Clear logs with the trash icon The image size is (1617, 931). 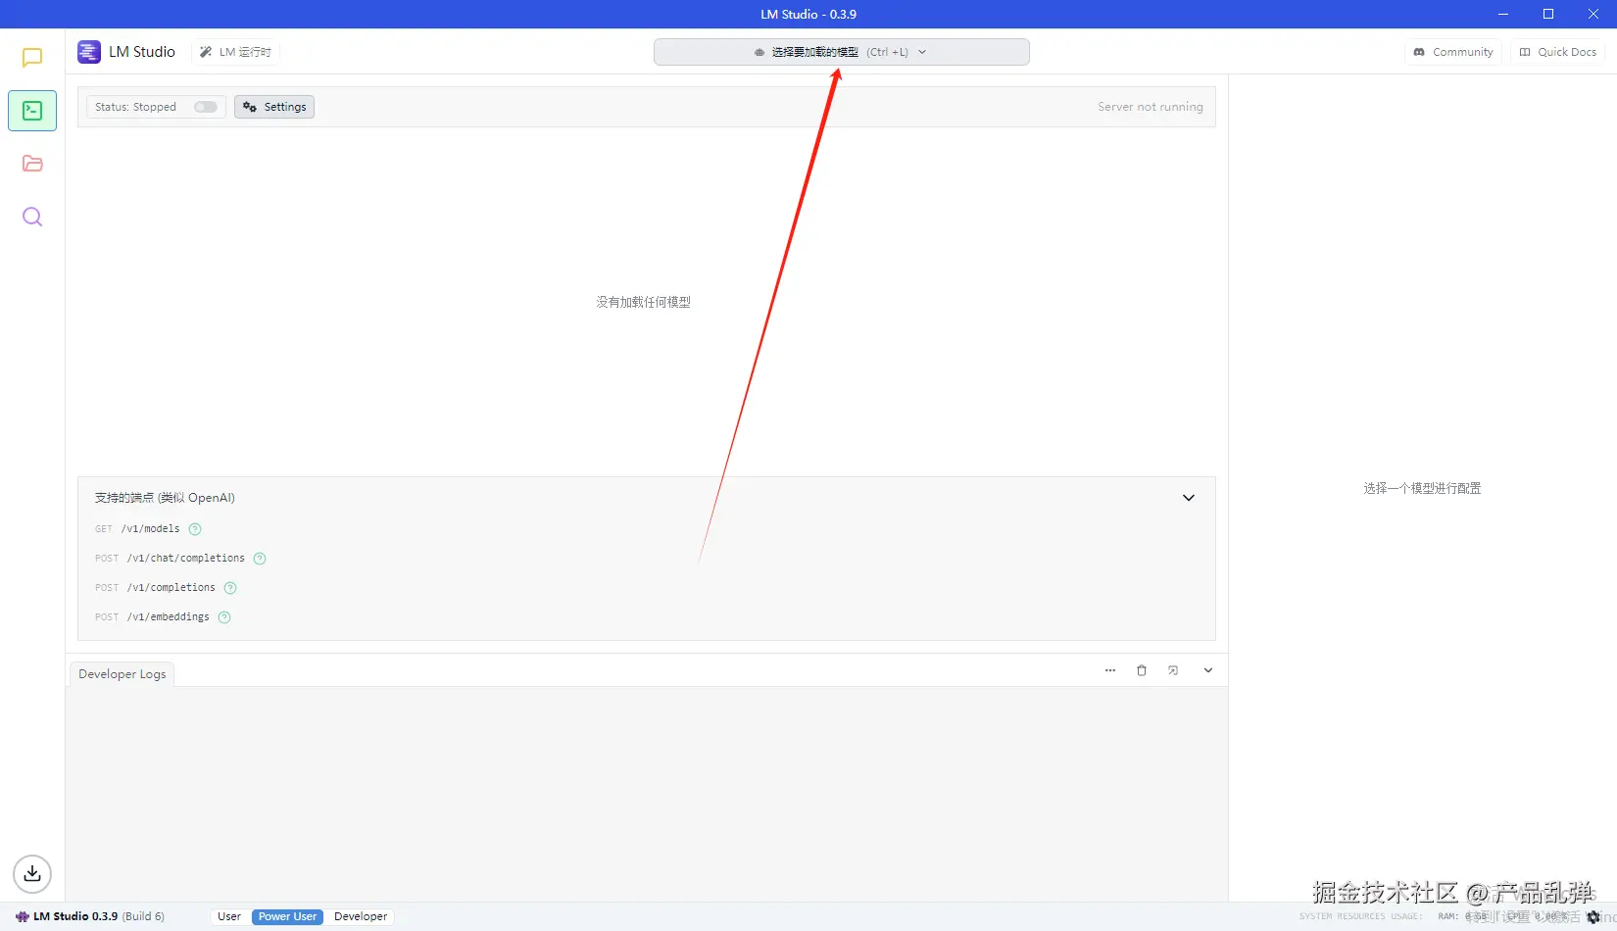pos(1142,670)
